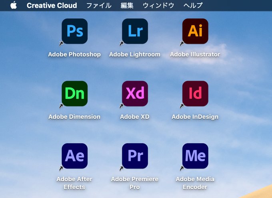Screen dimensions: 272x198
Task: Click the Media Encoder Me icon
Action: (x=195, y=156)
